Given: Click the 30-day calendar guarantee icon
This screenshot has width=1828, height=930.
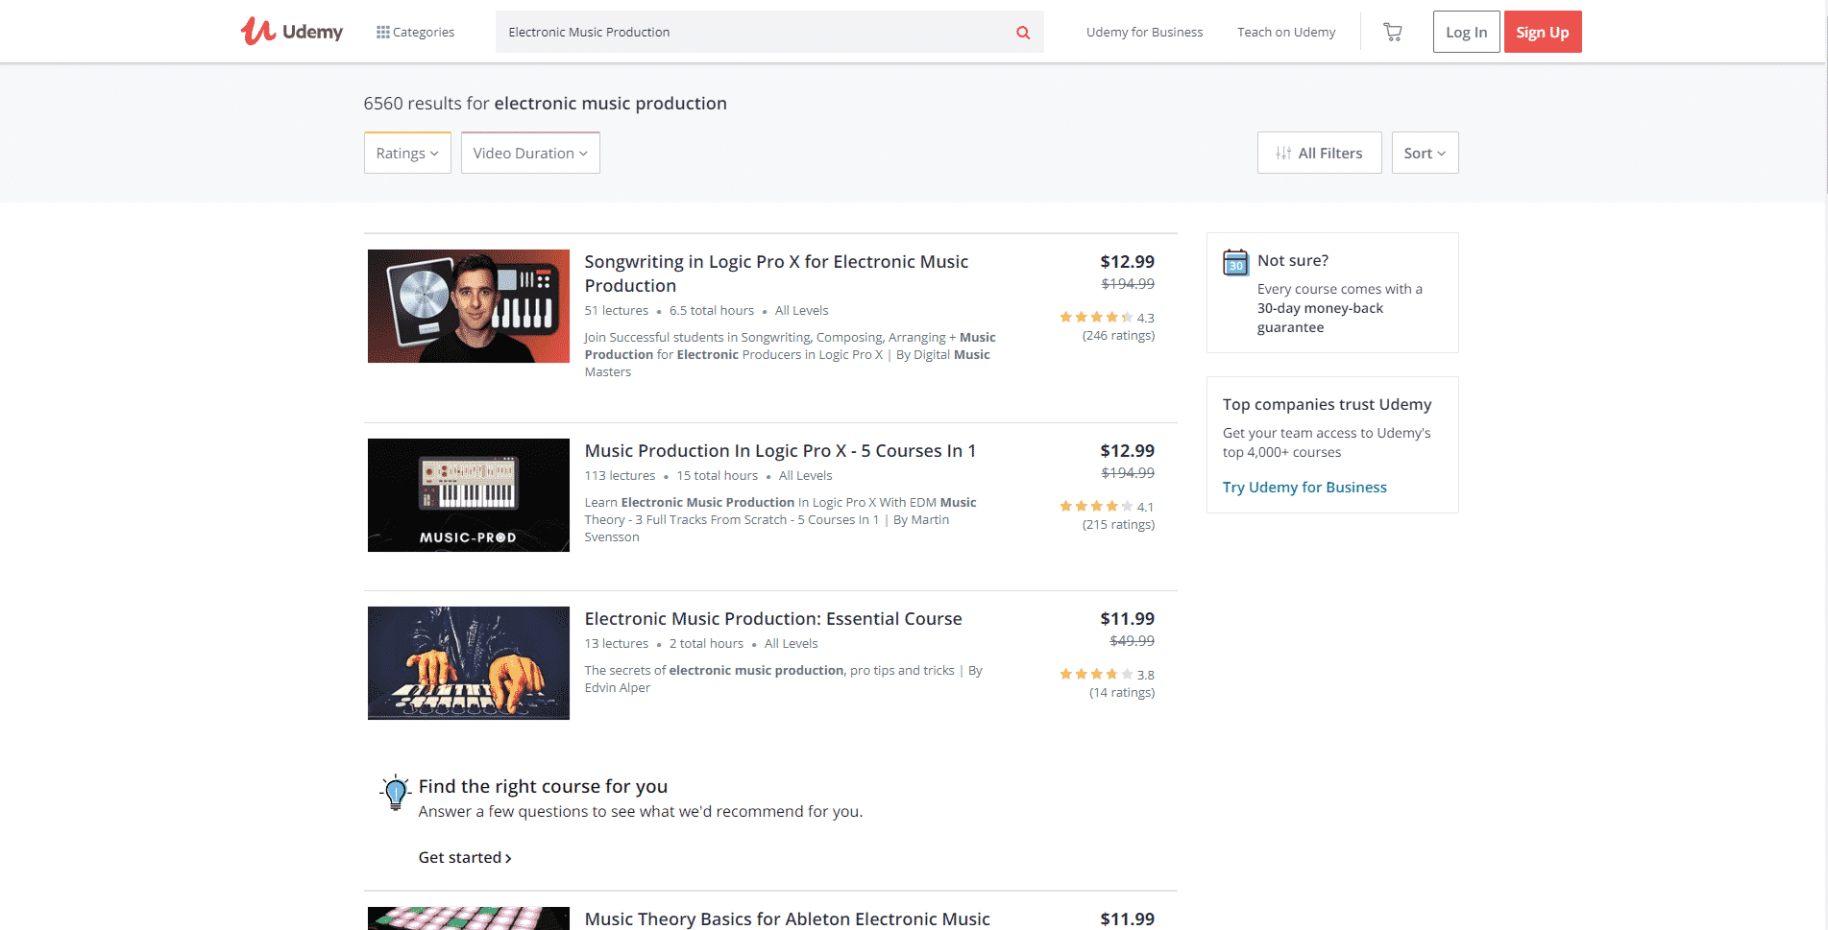Looking at the screenshot, I should point(1235,262).
